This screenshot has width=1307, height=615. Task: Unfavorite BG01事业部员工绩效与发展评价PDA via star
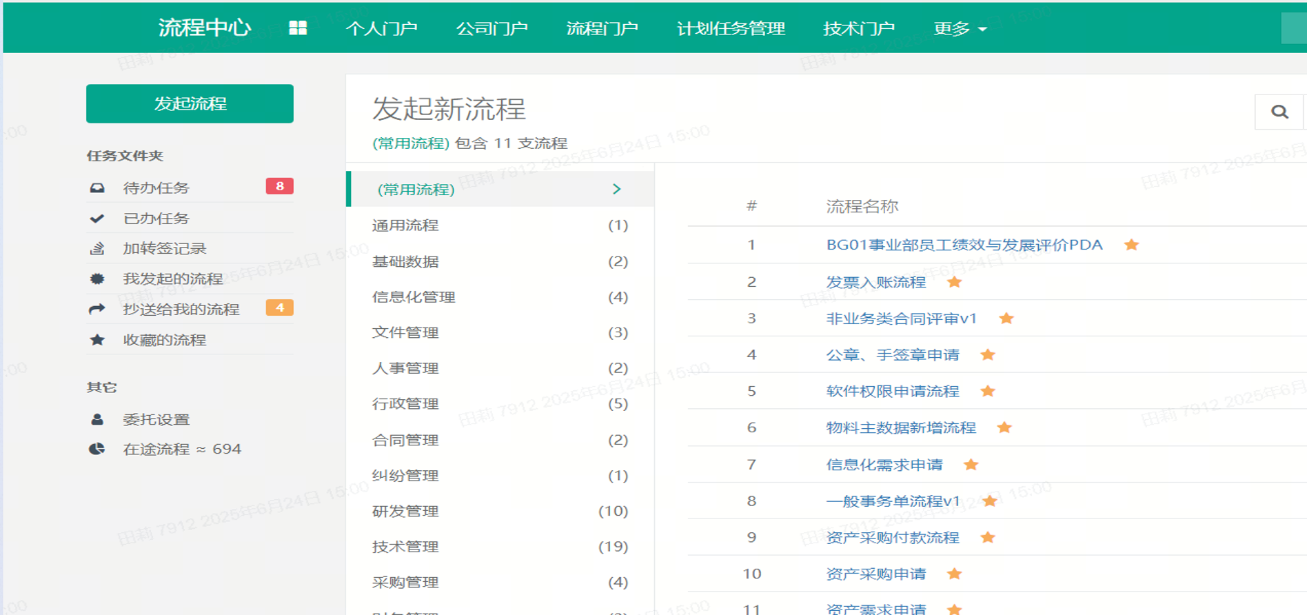1131,245
